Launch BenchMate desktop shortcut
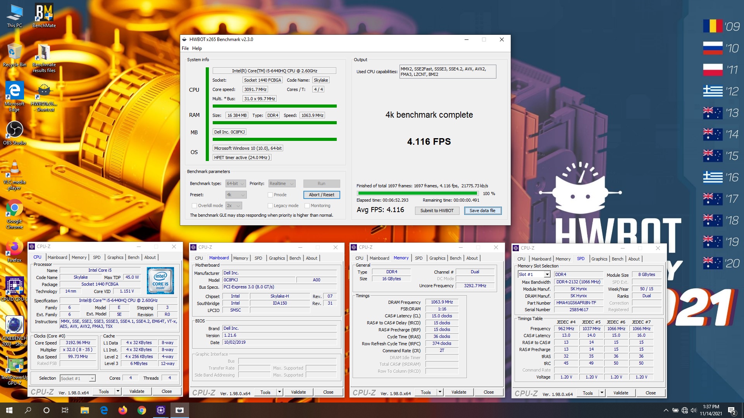The image size is (744, 418). pos(44,16)
